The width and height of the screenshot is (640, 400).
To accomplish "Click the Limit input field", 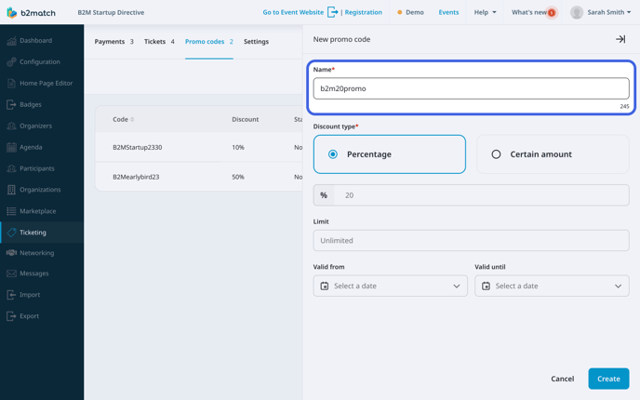I will 471,240.
